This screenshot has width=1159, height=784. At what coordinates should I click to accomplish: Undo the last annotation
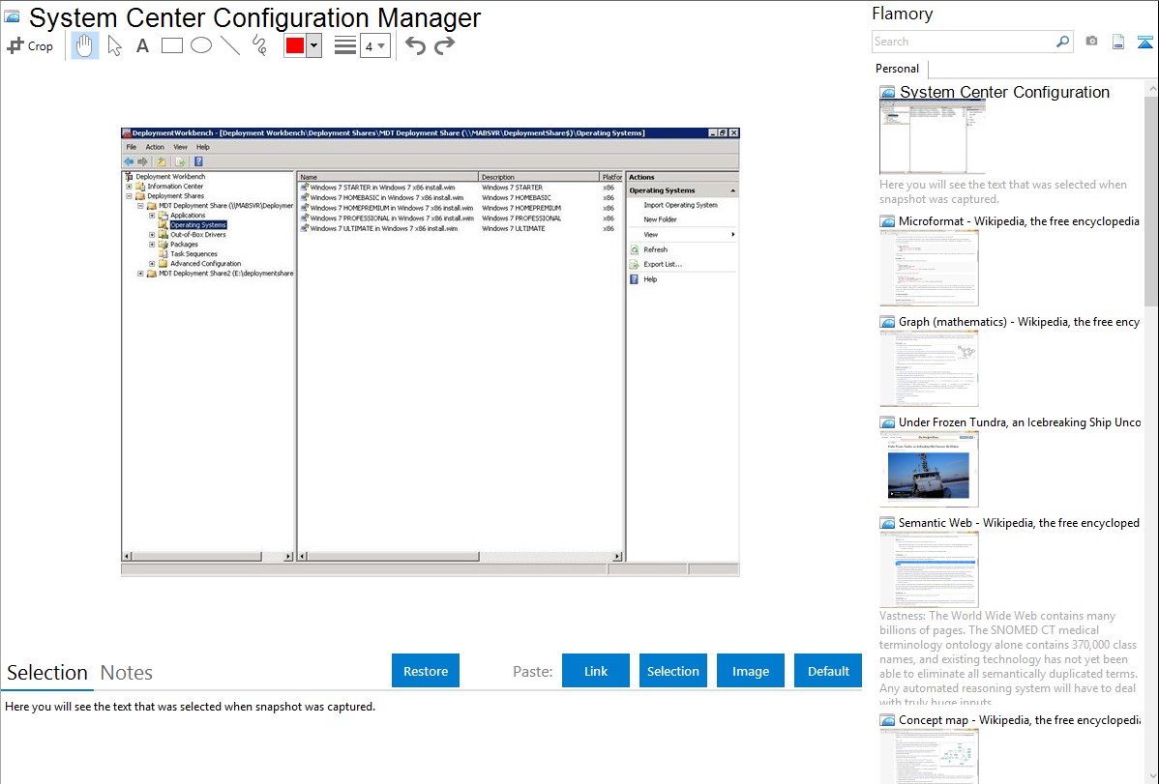click(415, 45)
